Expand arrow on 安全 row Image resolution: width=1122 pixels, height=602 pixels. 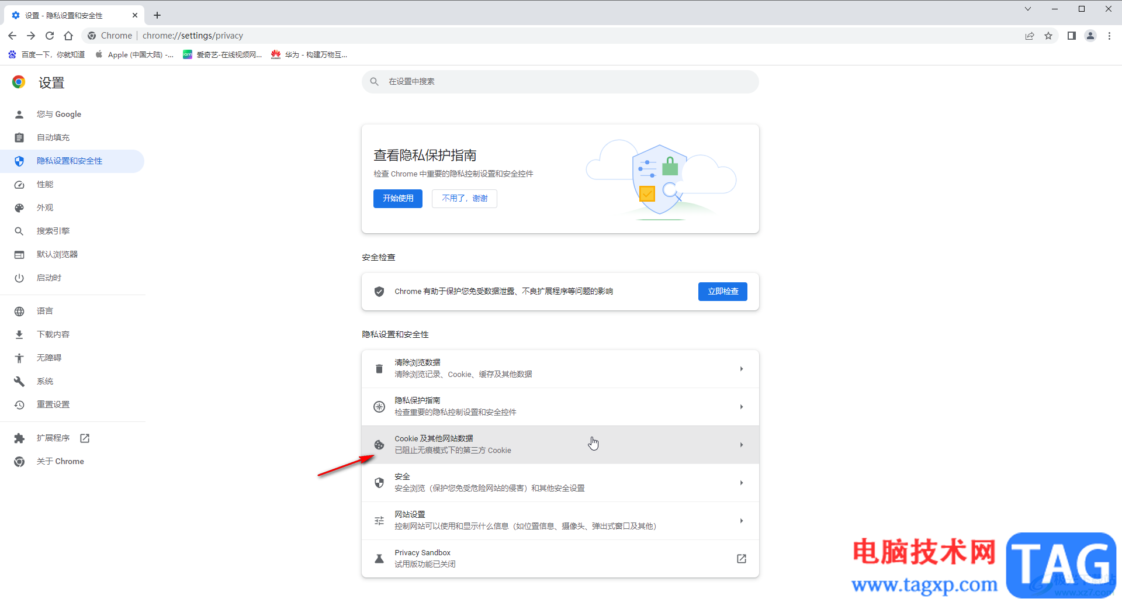coord(741,483)
